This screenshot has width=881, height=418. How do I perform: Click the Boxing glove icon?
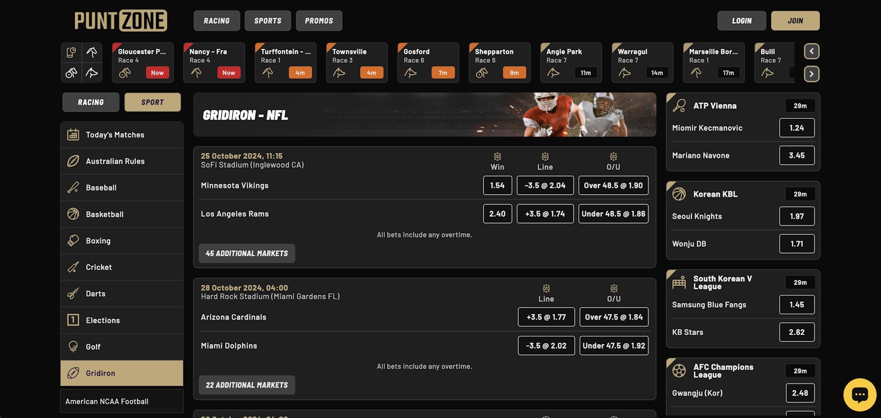coord(73,240)
